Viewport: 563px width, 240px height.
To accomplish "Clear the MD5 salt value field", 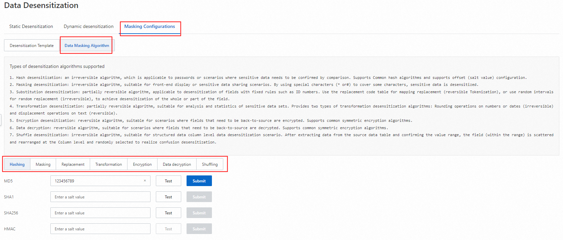I will click(145, 181).
